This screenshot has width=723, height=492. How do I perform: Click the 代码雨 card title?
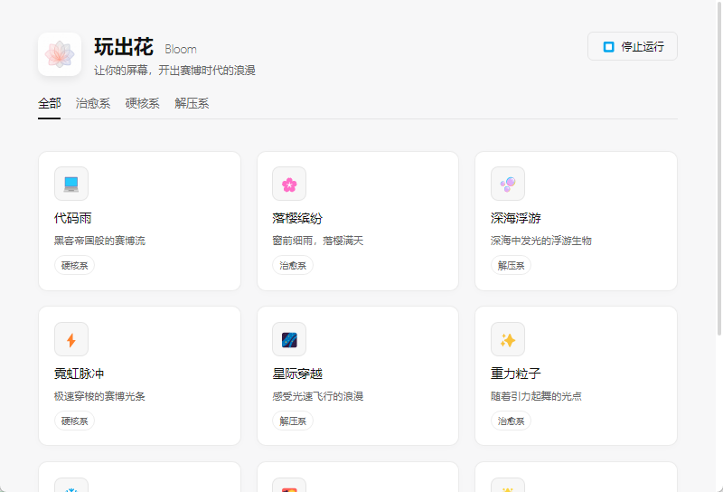[x=73, y=218]
